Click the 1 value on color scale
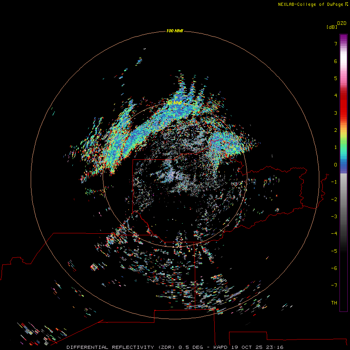The height and width of the screenshot is (350, 350). (x=336, y=147)
